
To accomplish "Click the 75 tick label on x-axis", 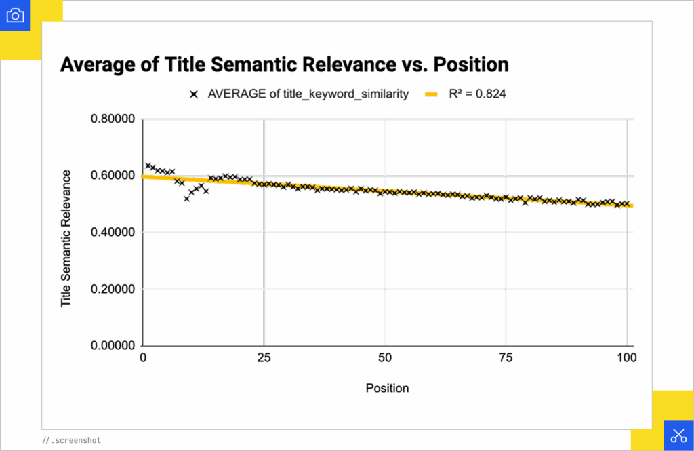I will click(x=506, y=357).
